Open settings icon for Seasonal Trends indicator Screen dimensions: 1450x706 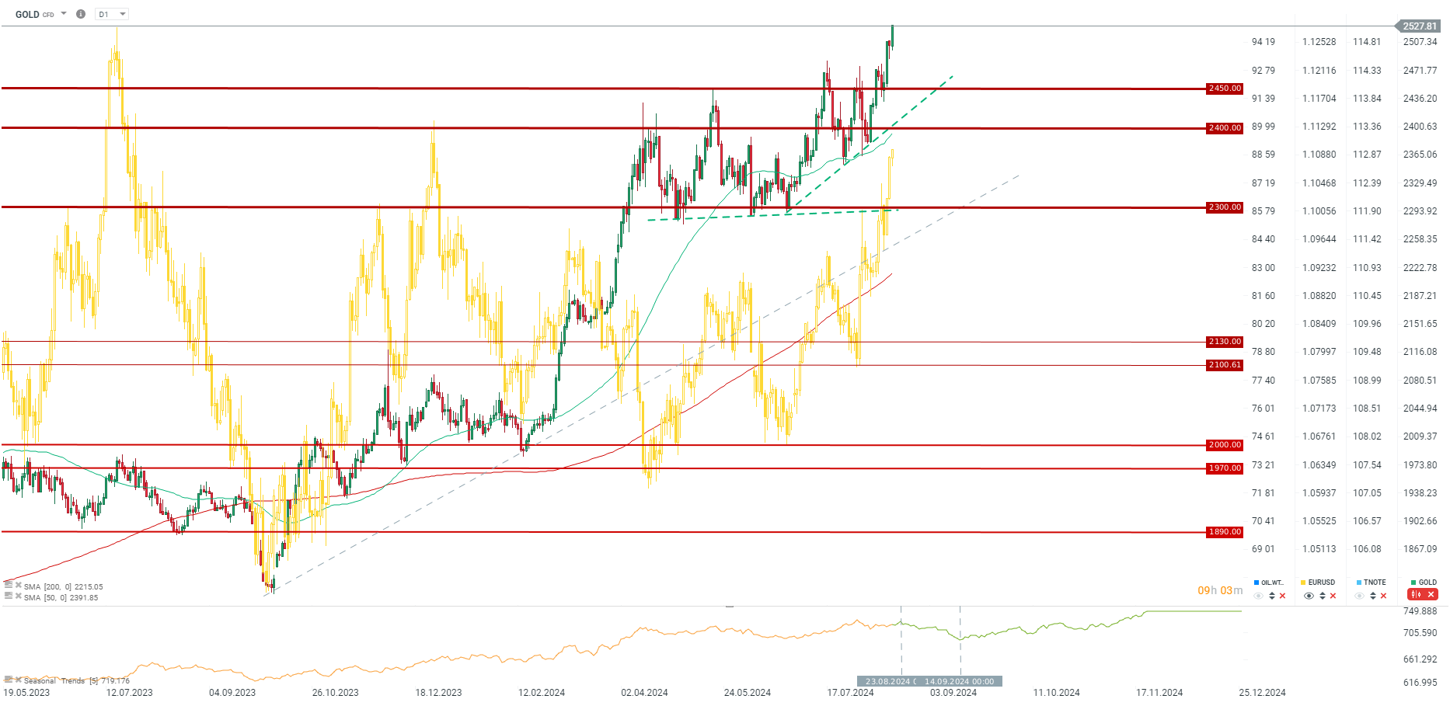click(9, 680)
